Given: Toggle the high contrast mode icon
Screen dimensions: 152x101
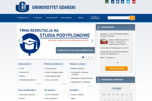Looking at the screenshot, I should pos(118,2).
